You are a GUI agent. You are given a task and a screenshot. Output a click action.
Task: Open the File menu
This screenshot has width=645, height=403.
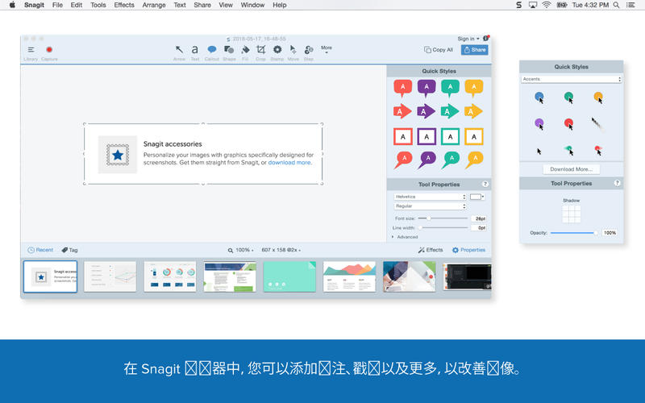coord(57,5)
